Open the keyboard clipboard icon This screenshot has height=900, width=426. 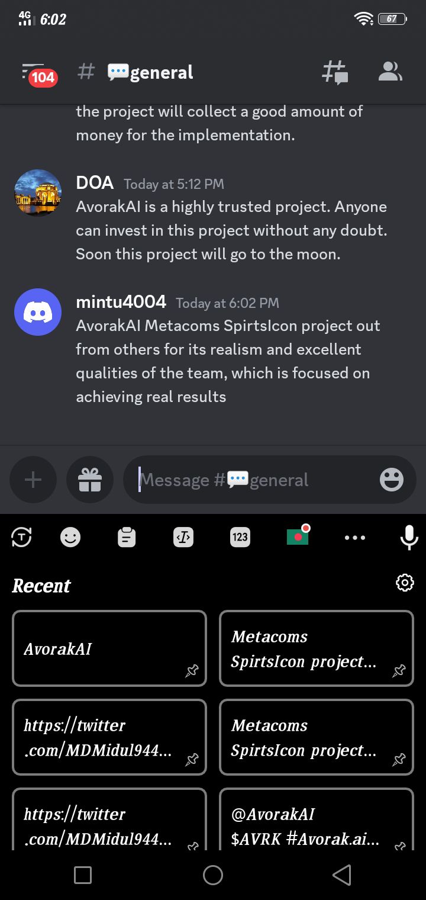(x=127, y=537)
